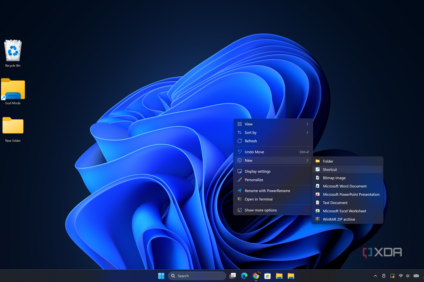Viewport: 424px width, 282px height.
Task: Click the Text Document file icon
Action: 318,203
